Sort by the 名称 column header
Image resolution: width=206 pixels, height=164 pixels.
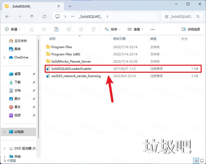(52, 39)
